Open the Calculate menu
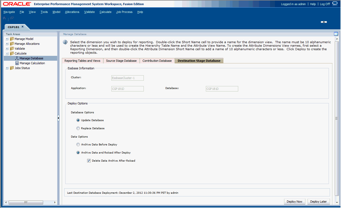This screenshot has height=208, width=341. pyautogui.click(x=105, y=12)
